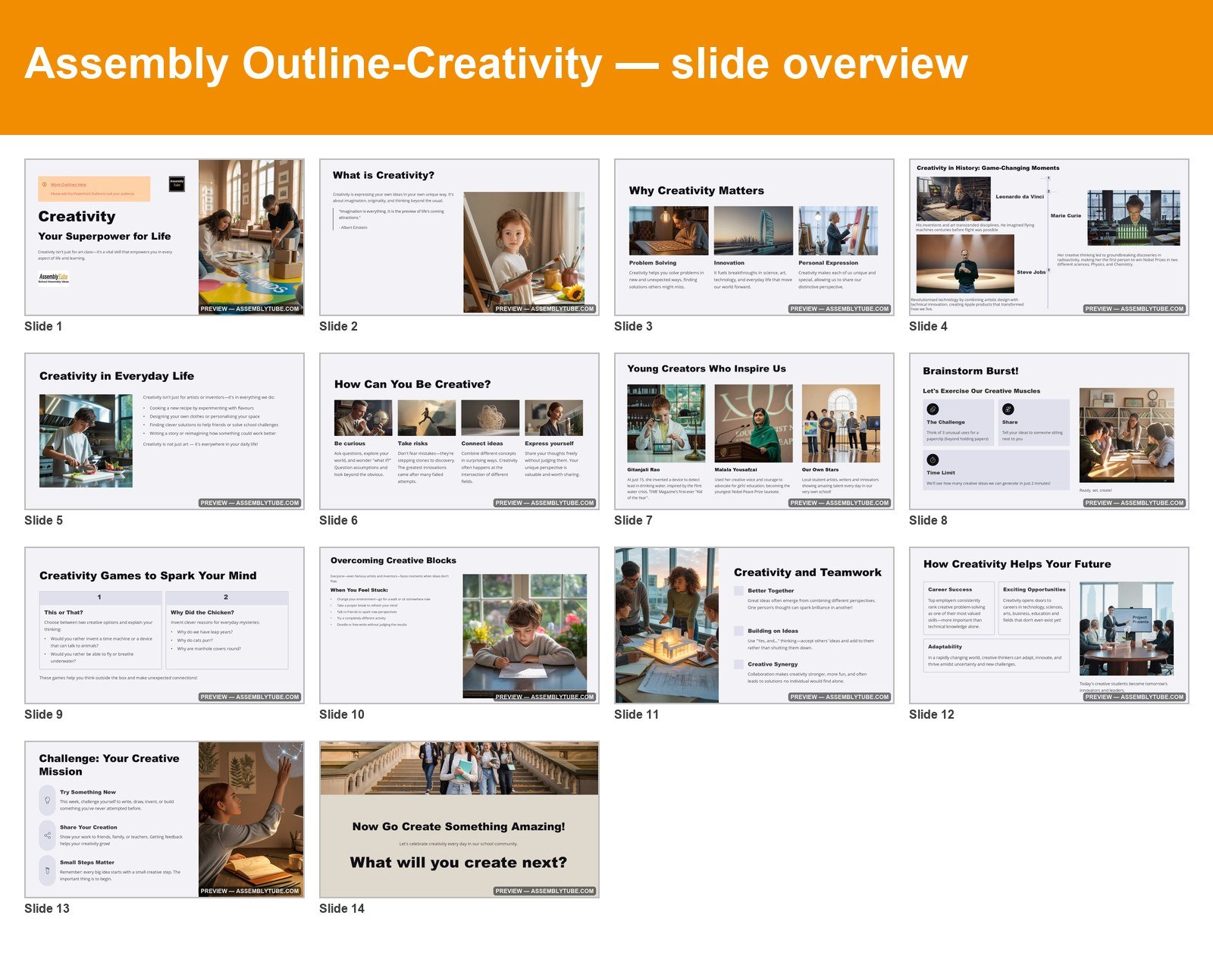Screen dimensions: 1213x959
Task: Click the "Slide 13" label
Action: point(47,908)
